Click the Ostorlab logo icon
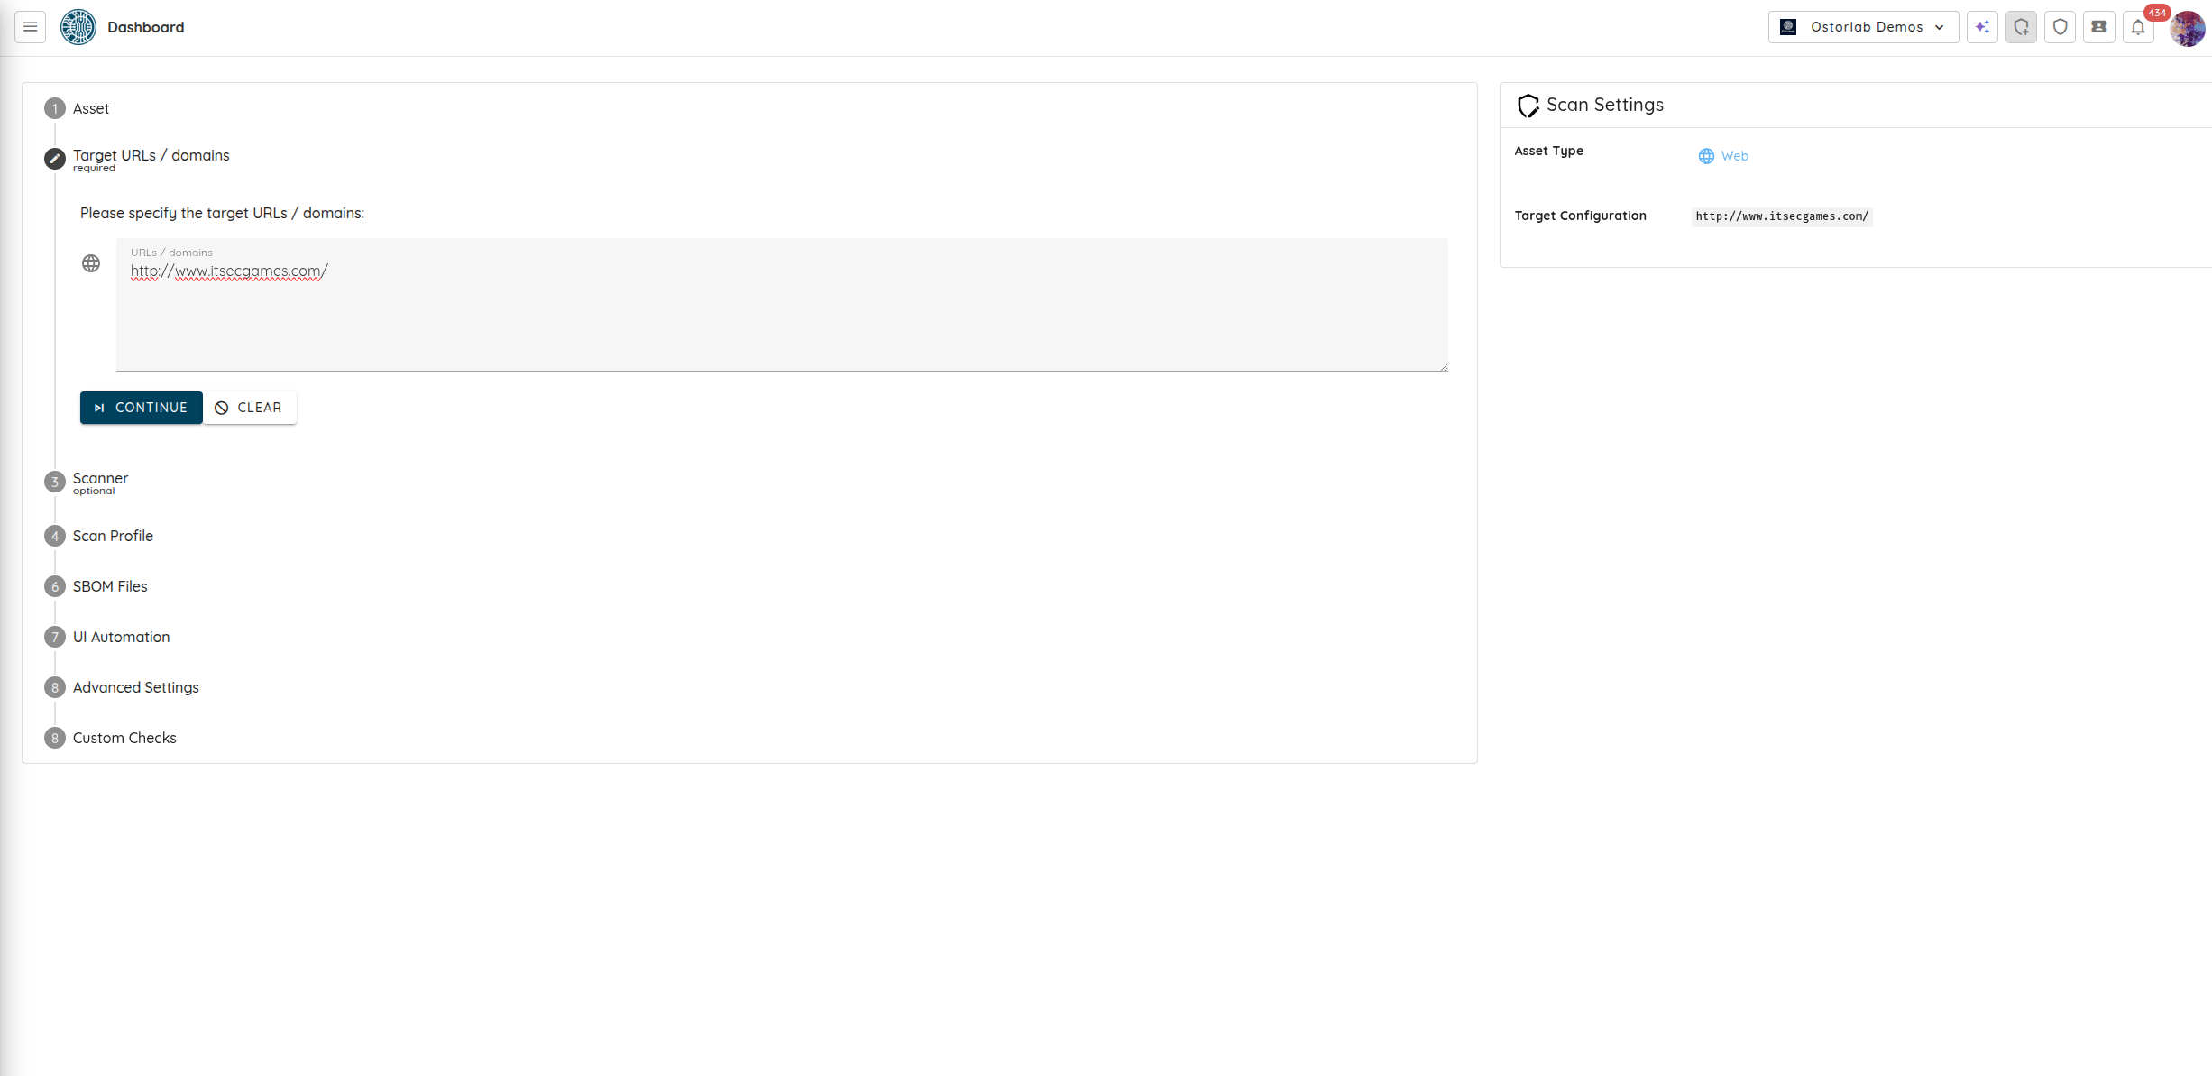Viewport: 2212px width, 1076px height. pos(78,27)
